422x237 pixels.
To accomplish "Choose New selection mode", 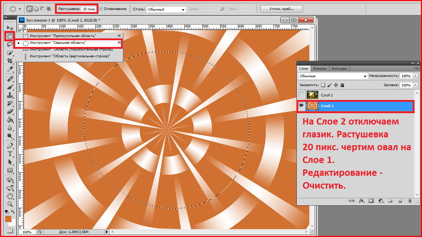I will pos(30,9).
